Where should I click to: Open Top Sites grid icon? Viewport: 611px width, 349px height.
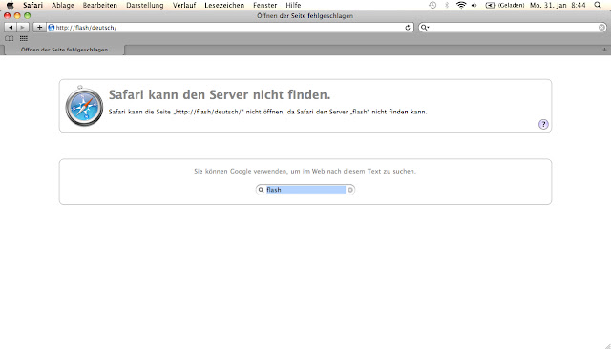click(23, 38)
